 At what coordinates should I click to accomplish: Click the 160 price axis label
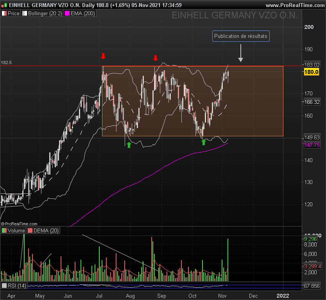[x=308, y=116]
